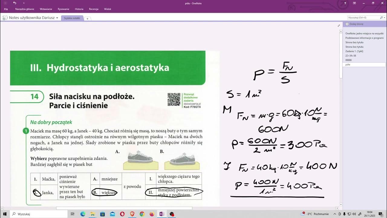Expand the hidden system tray icons chevron
The image size is (387, 218).
(x=335, y=214)
